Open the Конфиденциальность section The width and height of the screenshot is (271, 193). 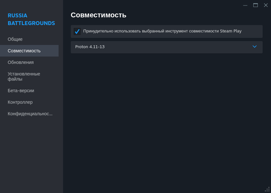pyautogui.click(x=30, y=114)
